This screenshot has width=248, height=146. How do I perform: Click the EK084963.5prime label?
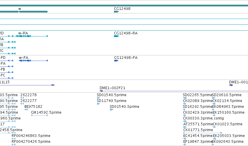click(x=228, y=107)
